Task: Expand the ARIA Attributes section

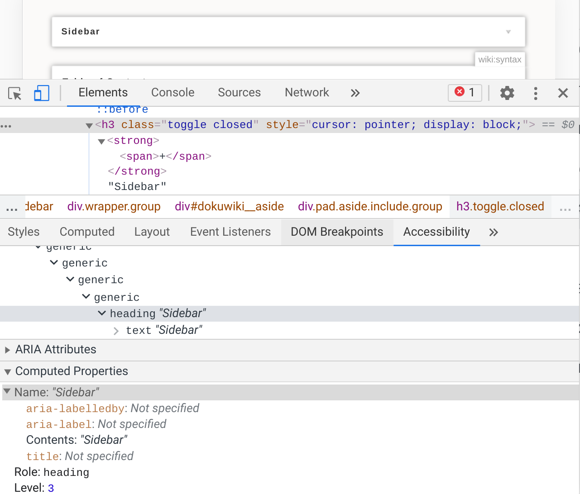Action: click(x=7, y=349)
